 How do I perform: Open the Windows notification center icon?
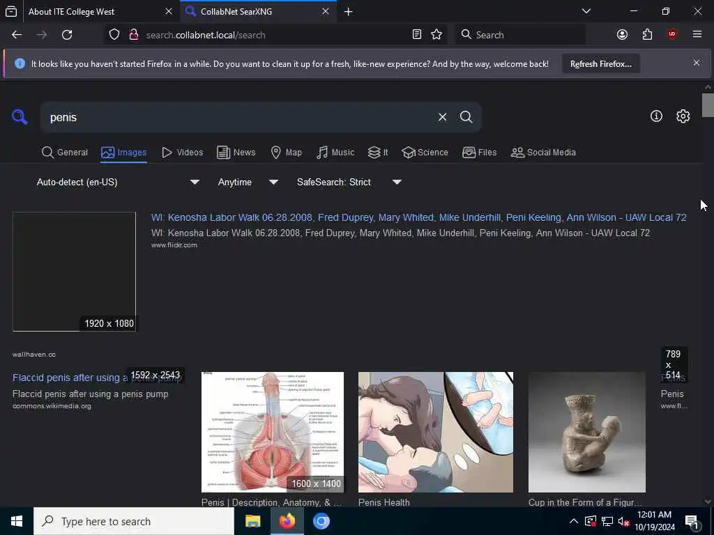pyautogui.click(x=692, y=522)
